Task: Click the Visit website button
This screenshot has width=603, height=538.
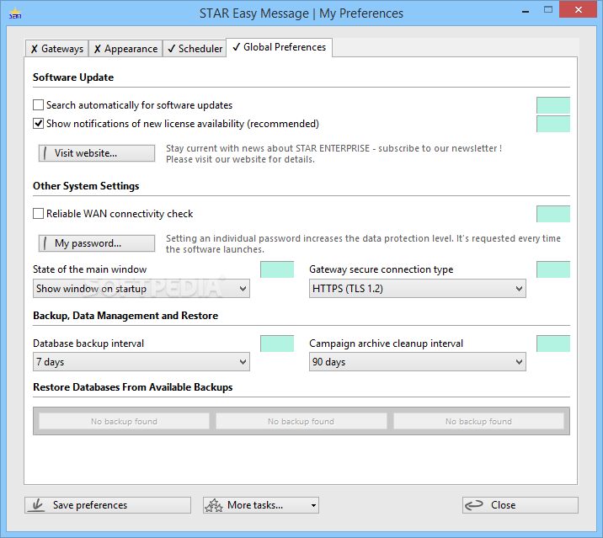Action: coord(97,153)
